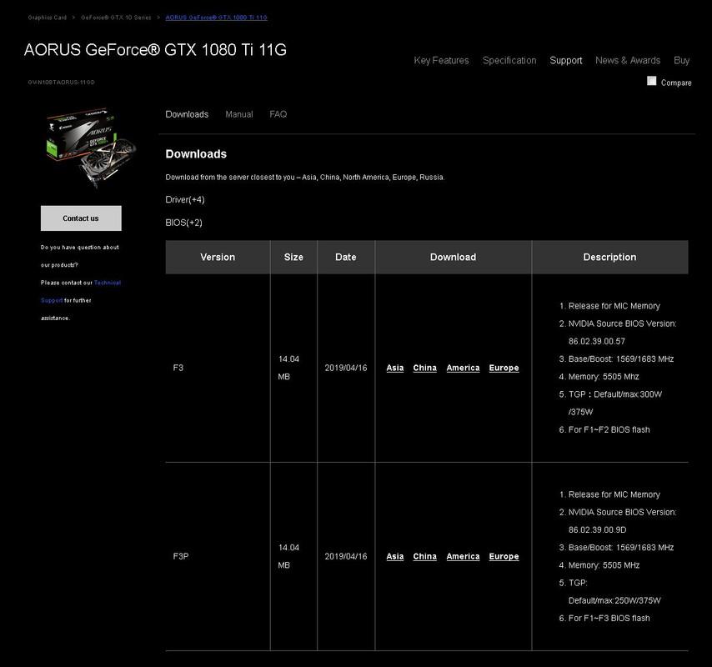Go to News & Awards tab
This screenshot has height=667, width=712.
(628, 60)
